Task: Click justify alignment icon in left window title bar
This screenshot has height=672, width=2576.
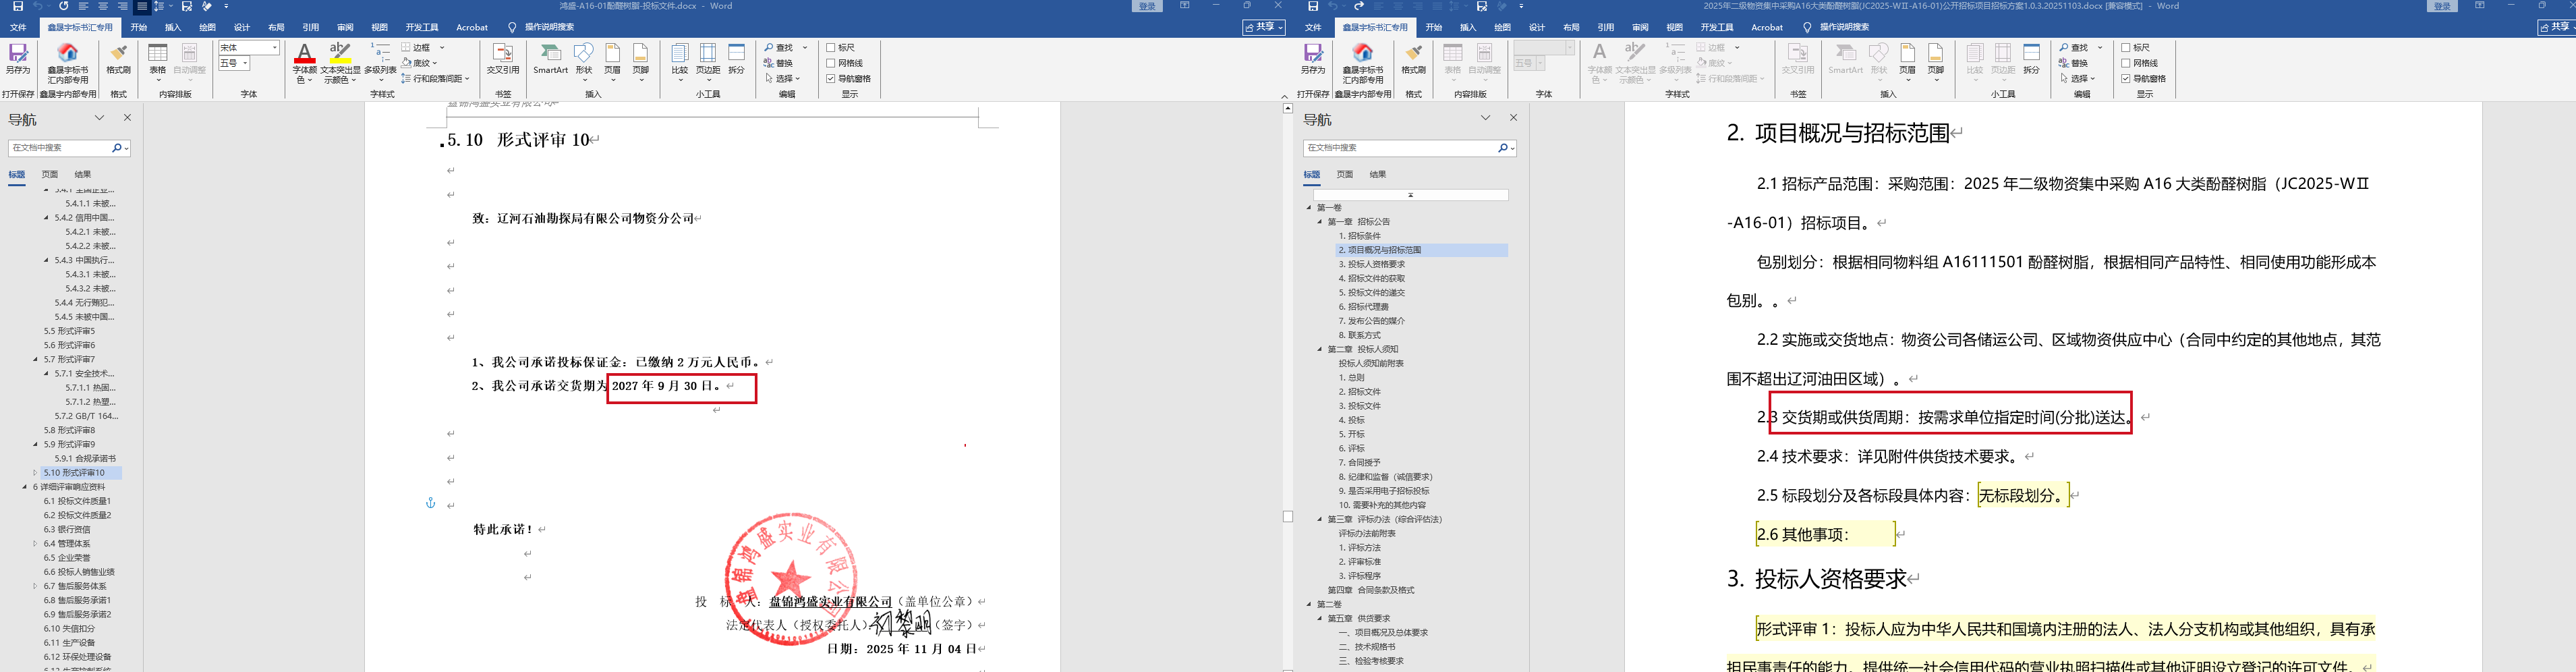Action: coord(142,6)
